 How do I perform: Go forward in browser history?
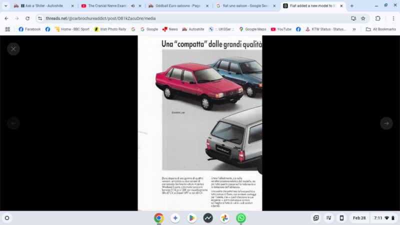tap(17, 18)
